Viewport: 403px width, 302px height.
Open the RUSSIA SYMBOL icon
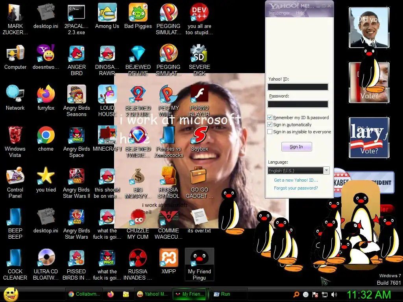168,182
